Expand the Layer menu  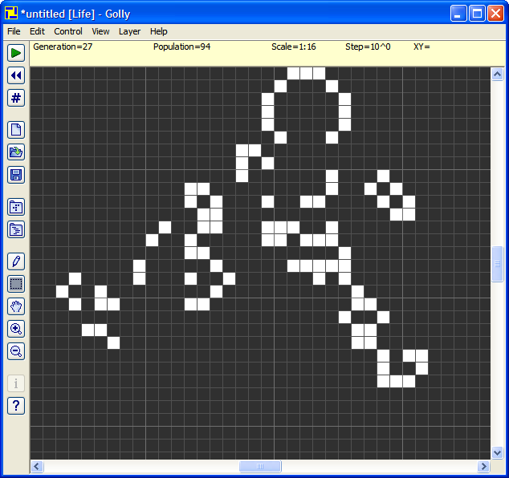(129, 31)
